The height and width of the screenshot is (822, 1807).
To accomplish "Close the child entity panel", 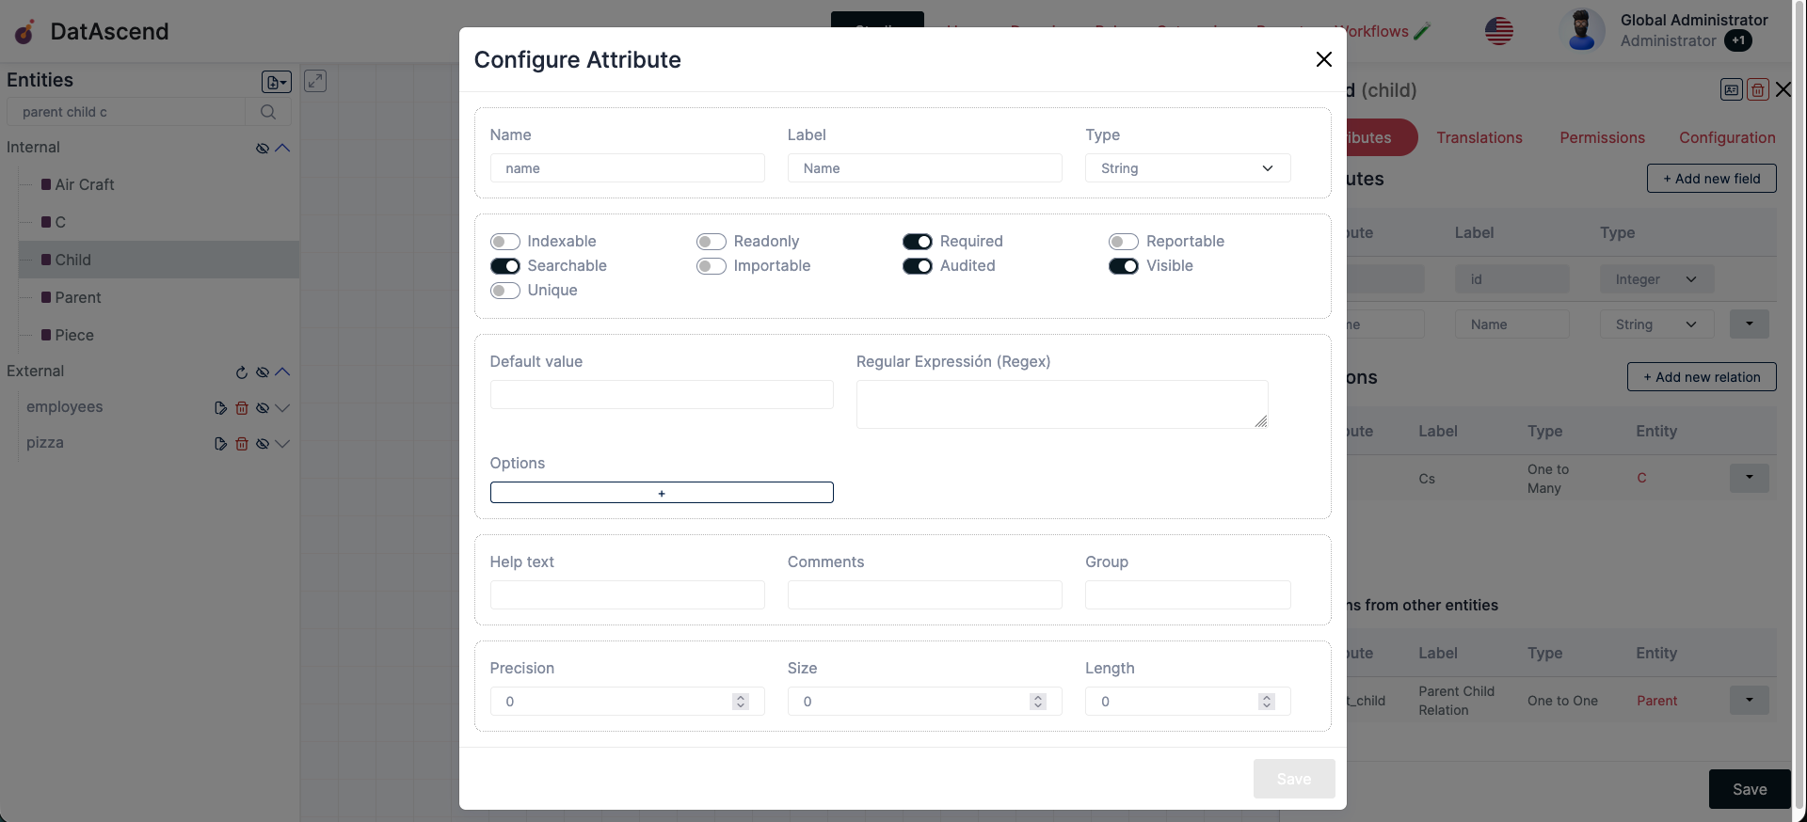I will coord(1783,89).
